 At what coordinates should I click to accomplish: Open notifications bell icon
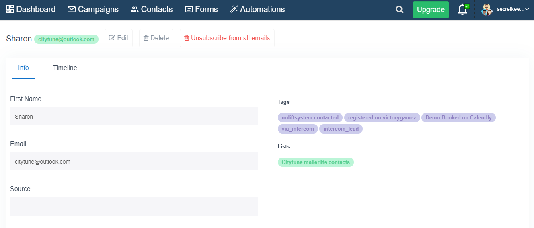463,10
